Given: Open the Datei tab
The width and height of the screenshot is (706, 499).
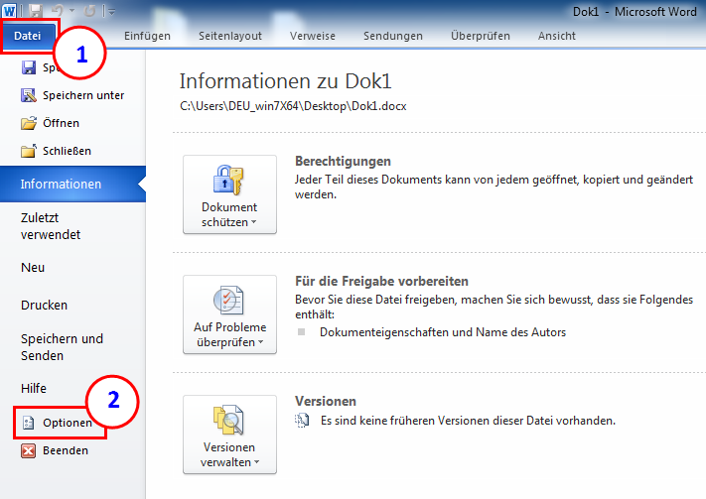Looking at the screenshot, I should point(27,36).
